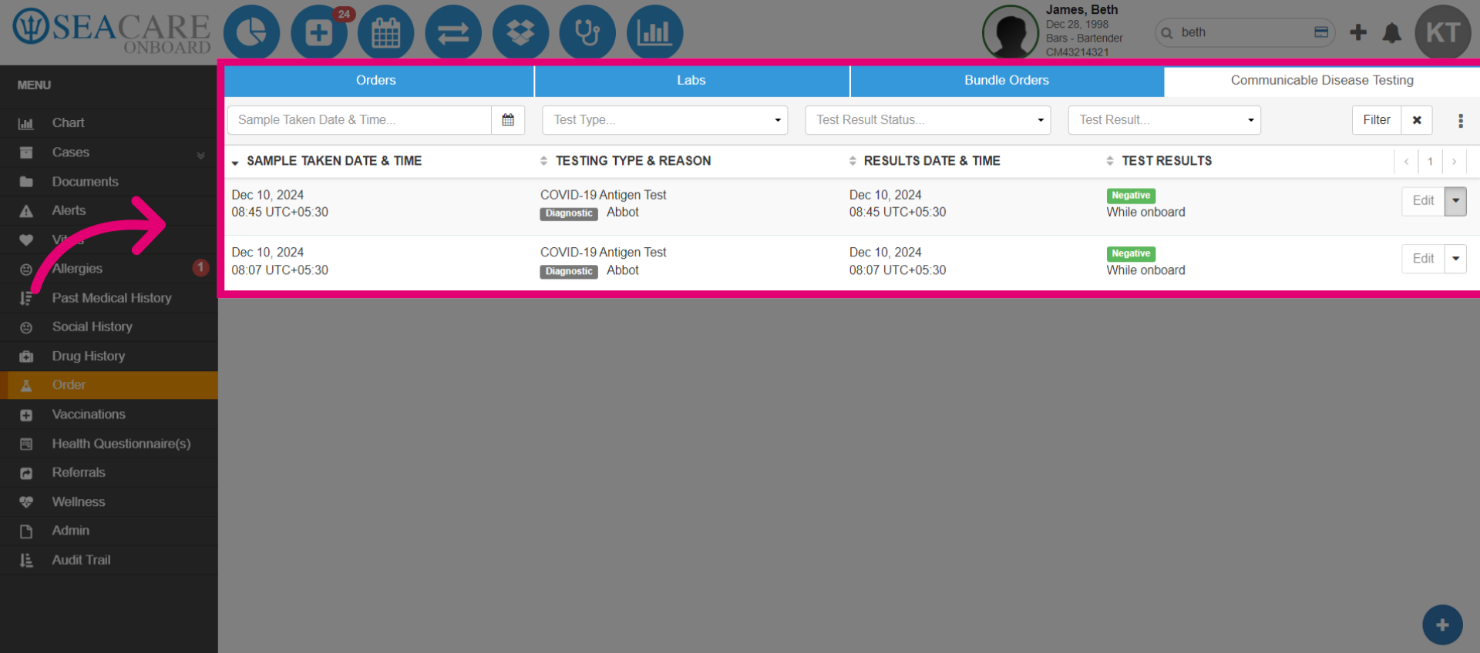
Task: Click Negative badge in 08:45 row
Action: tap(1131, 196)
